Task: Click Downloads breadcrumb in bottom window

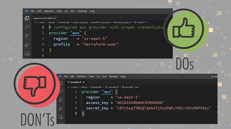Action: pyautogui.click(x=96, y=87)
